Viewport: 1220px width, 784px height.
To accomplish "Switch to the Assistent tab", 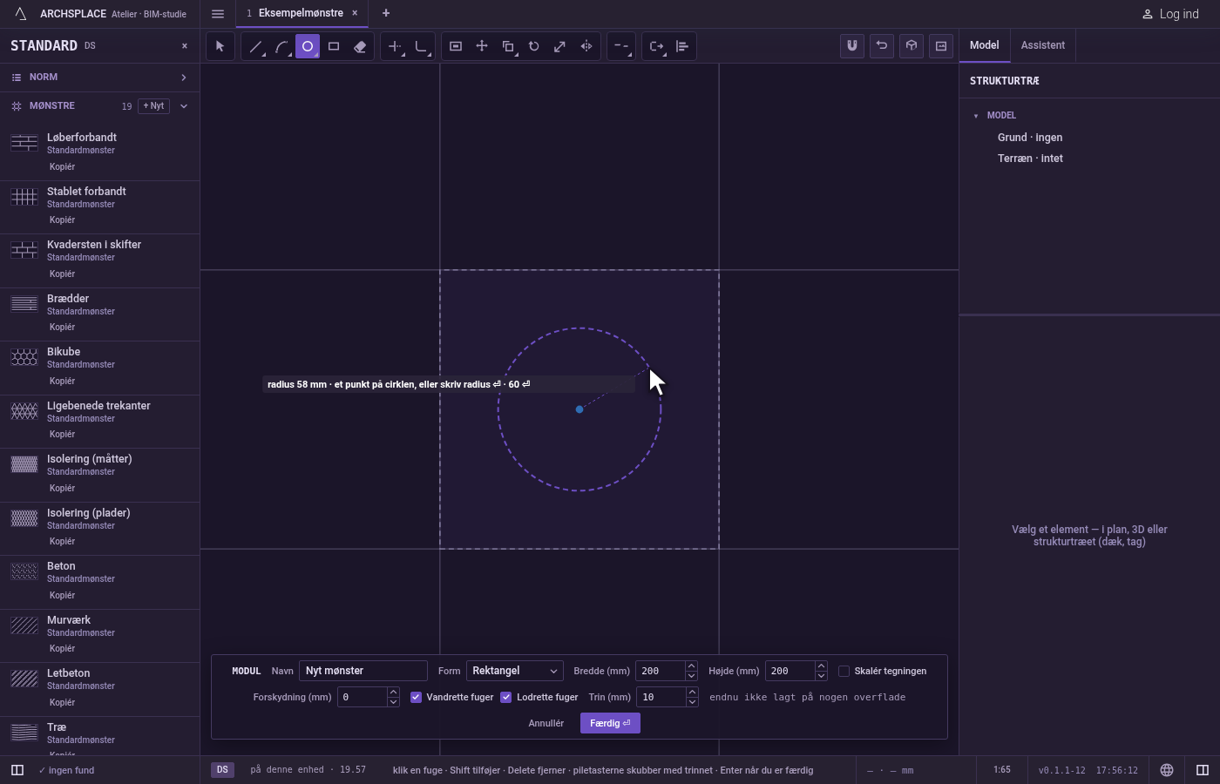I will [x=1043, y=45].
